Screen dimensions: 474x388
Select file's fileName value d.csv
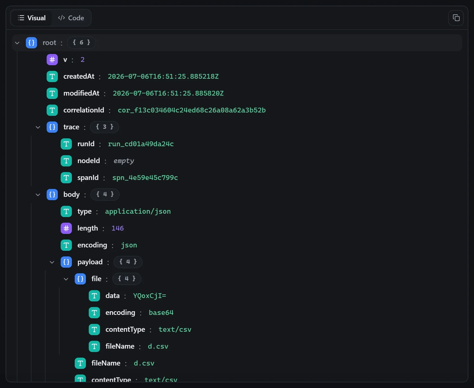[158, 346]
